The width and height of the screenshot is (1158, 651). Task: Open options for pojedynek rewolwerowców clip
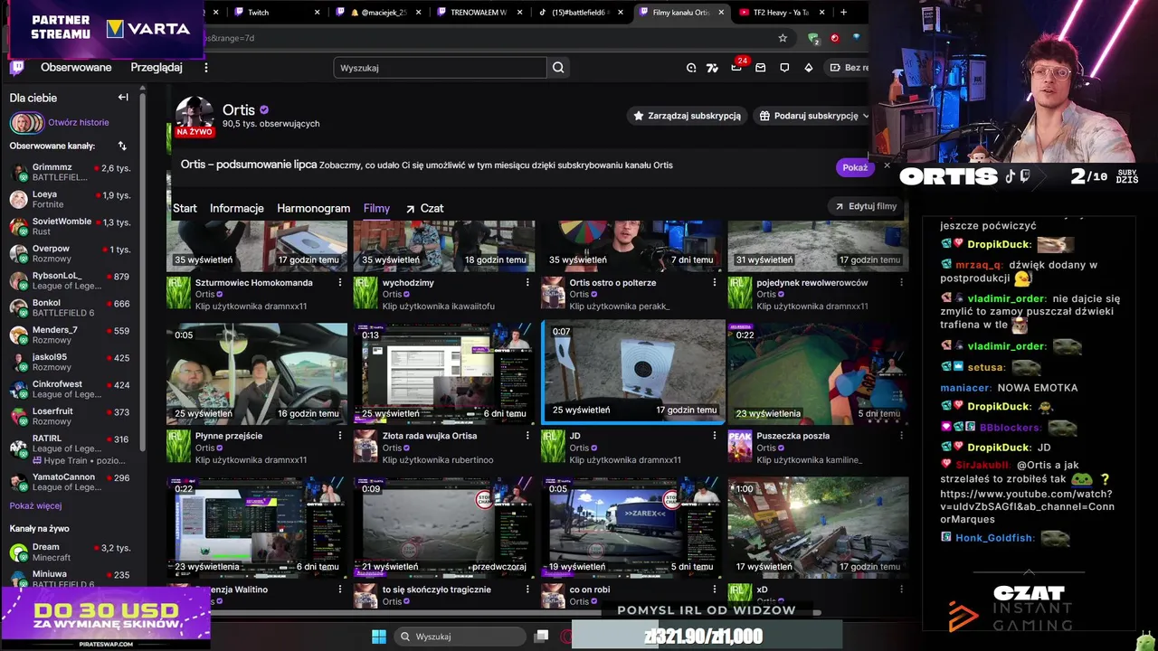tap(901, 283)
